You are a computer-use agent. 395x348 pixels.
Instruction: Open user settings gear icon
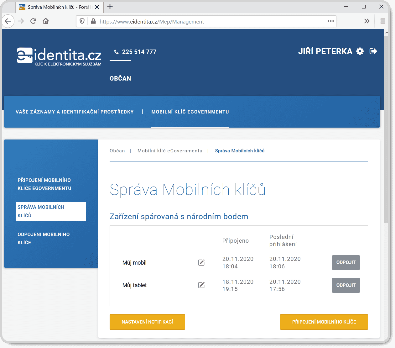[360, 51]
